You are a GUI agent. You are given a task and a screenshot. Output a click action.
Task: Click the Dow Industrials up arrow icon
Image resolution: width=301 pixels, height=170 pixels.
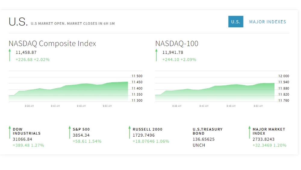10,132
